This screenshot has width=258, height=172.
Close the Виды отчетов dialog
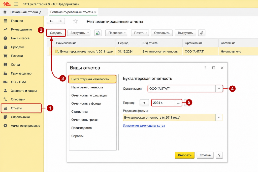coord(222,68)
